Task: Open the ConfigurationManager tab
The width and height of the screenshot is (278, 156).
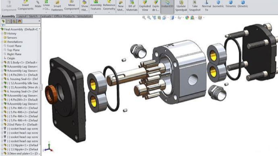Action: 14,21
